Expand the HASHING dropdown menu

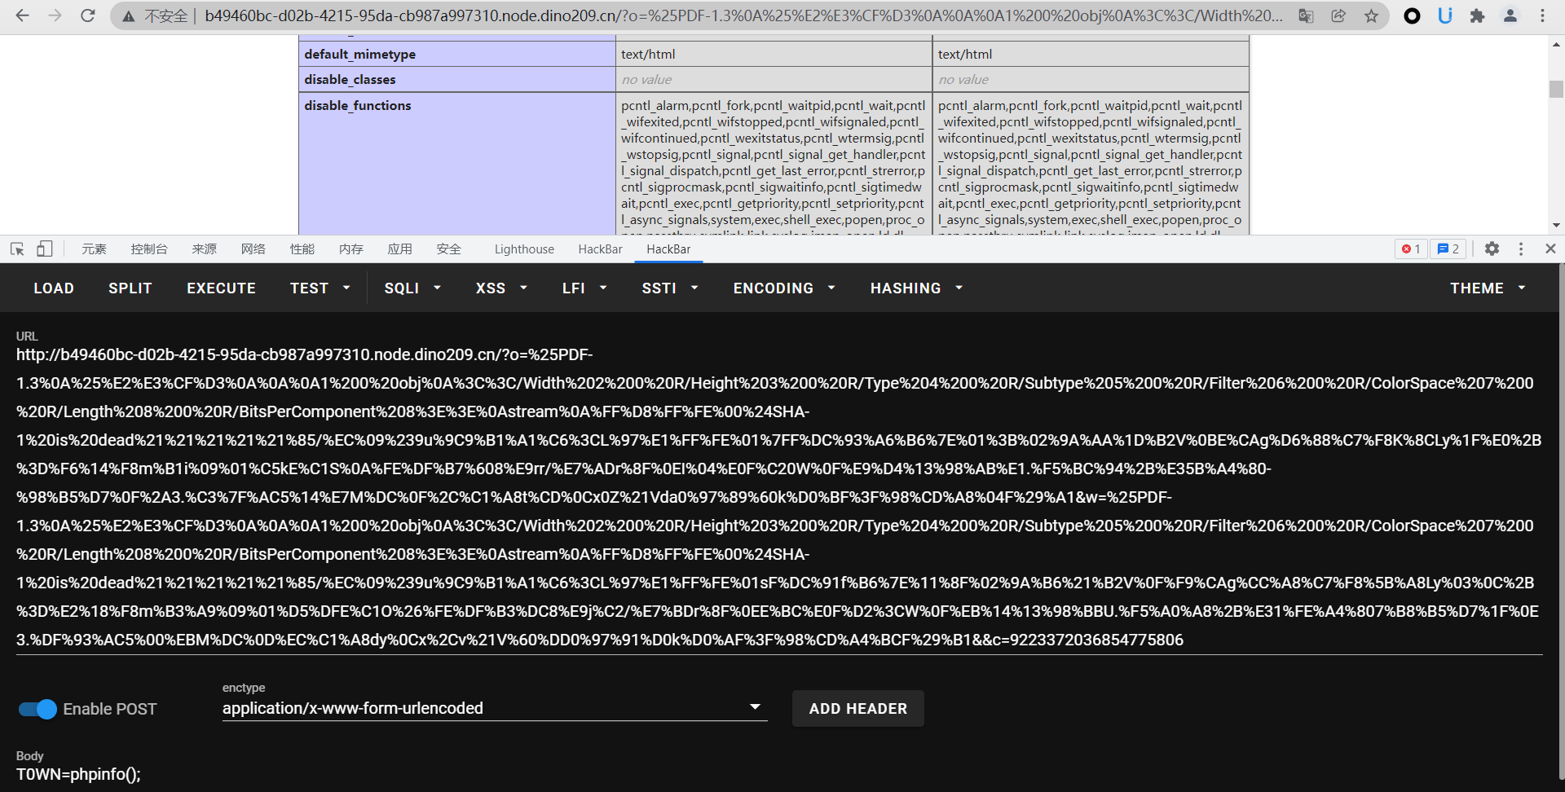tap(916, 288)
